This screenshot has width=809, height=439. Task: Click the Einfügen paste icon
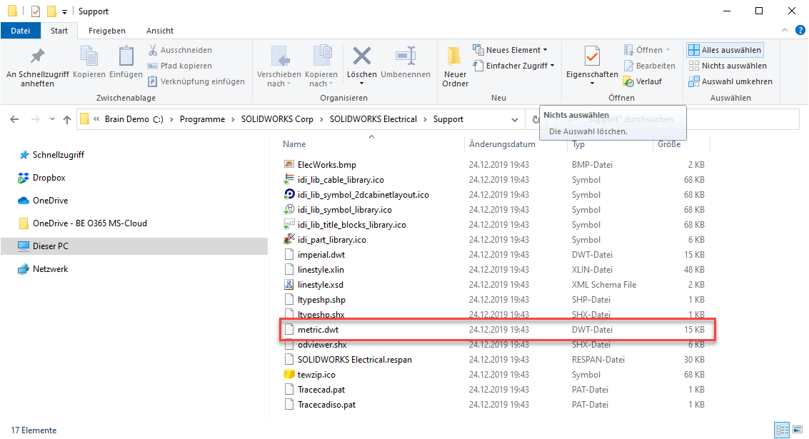(x=126, y=57)
